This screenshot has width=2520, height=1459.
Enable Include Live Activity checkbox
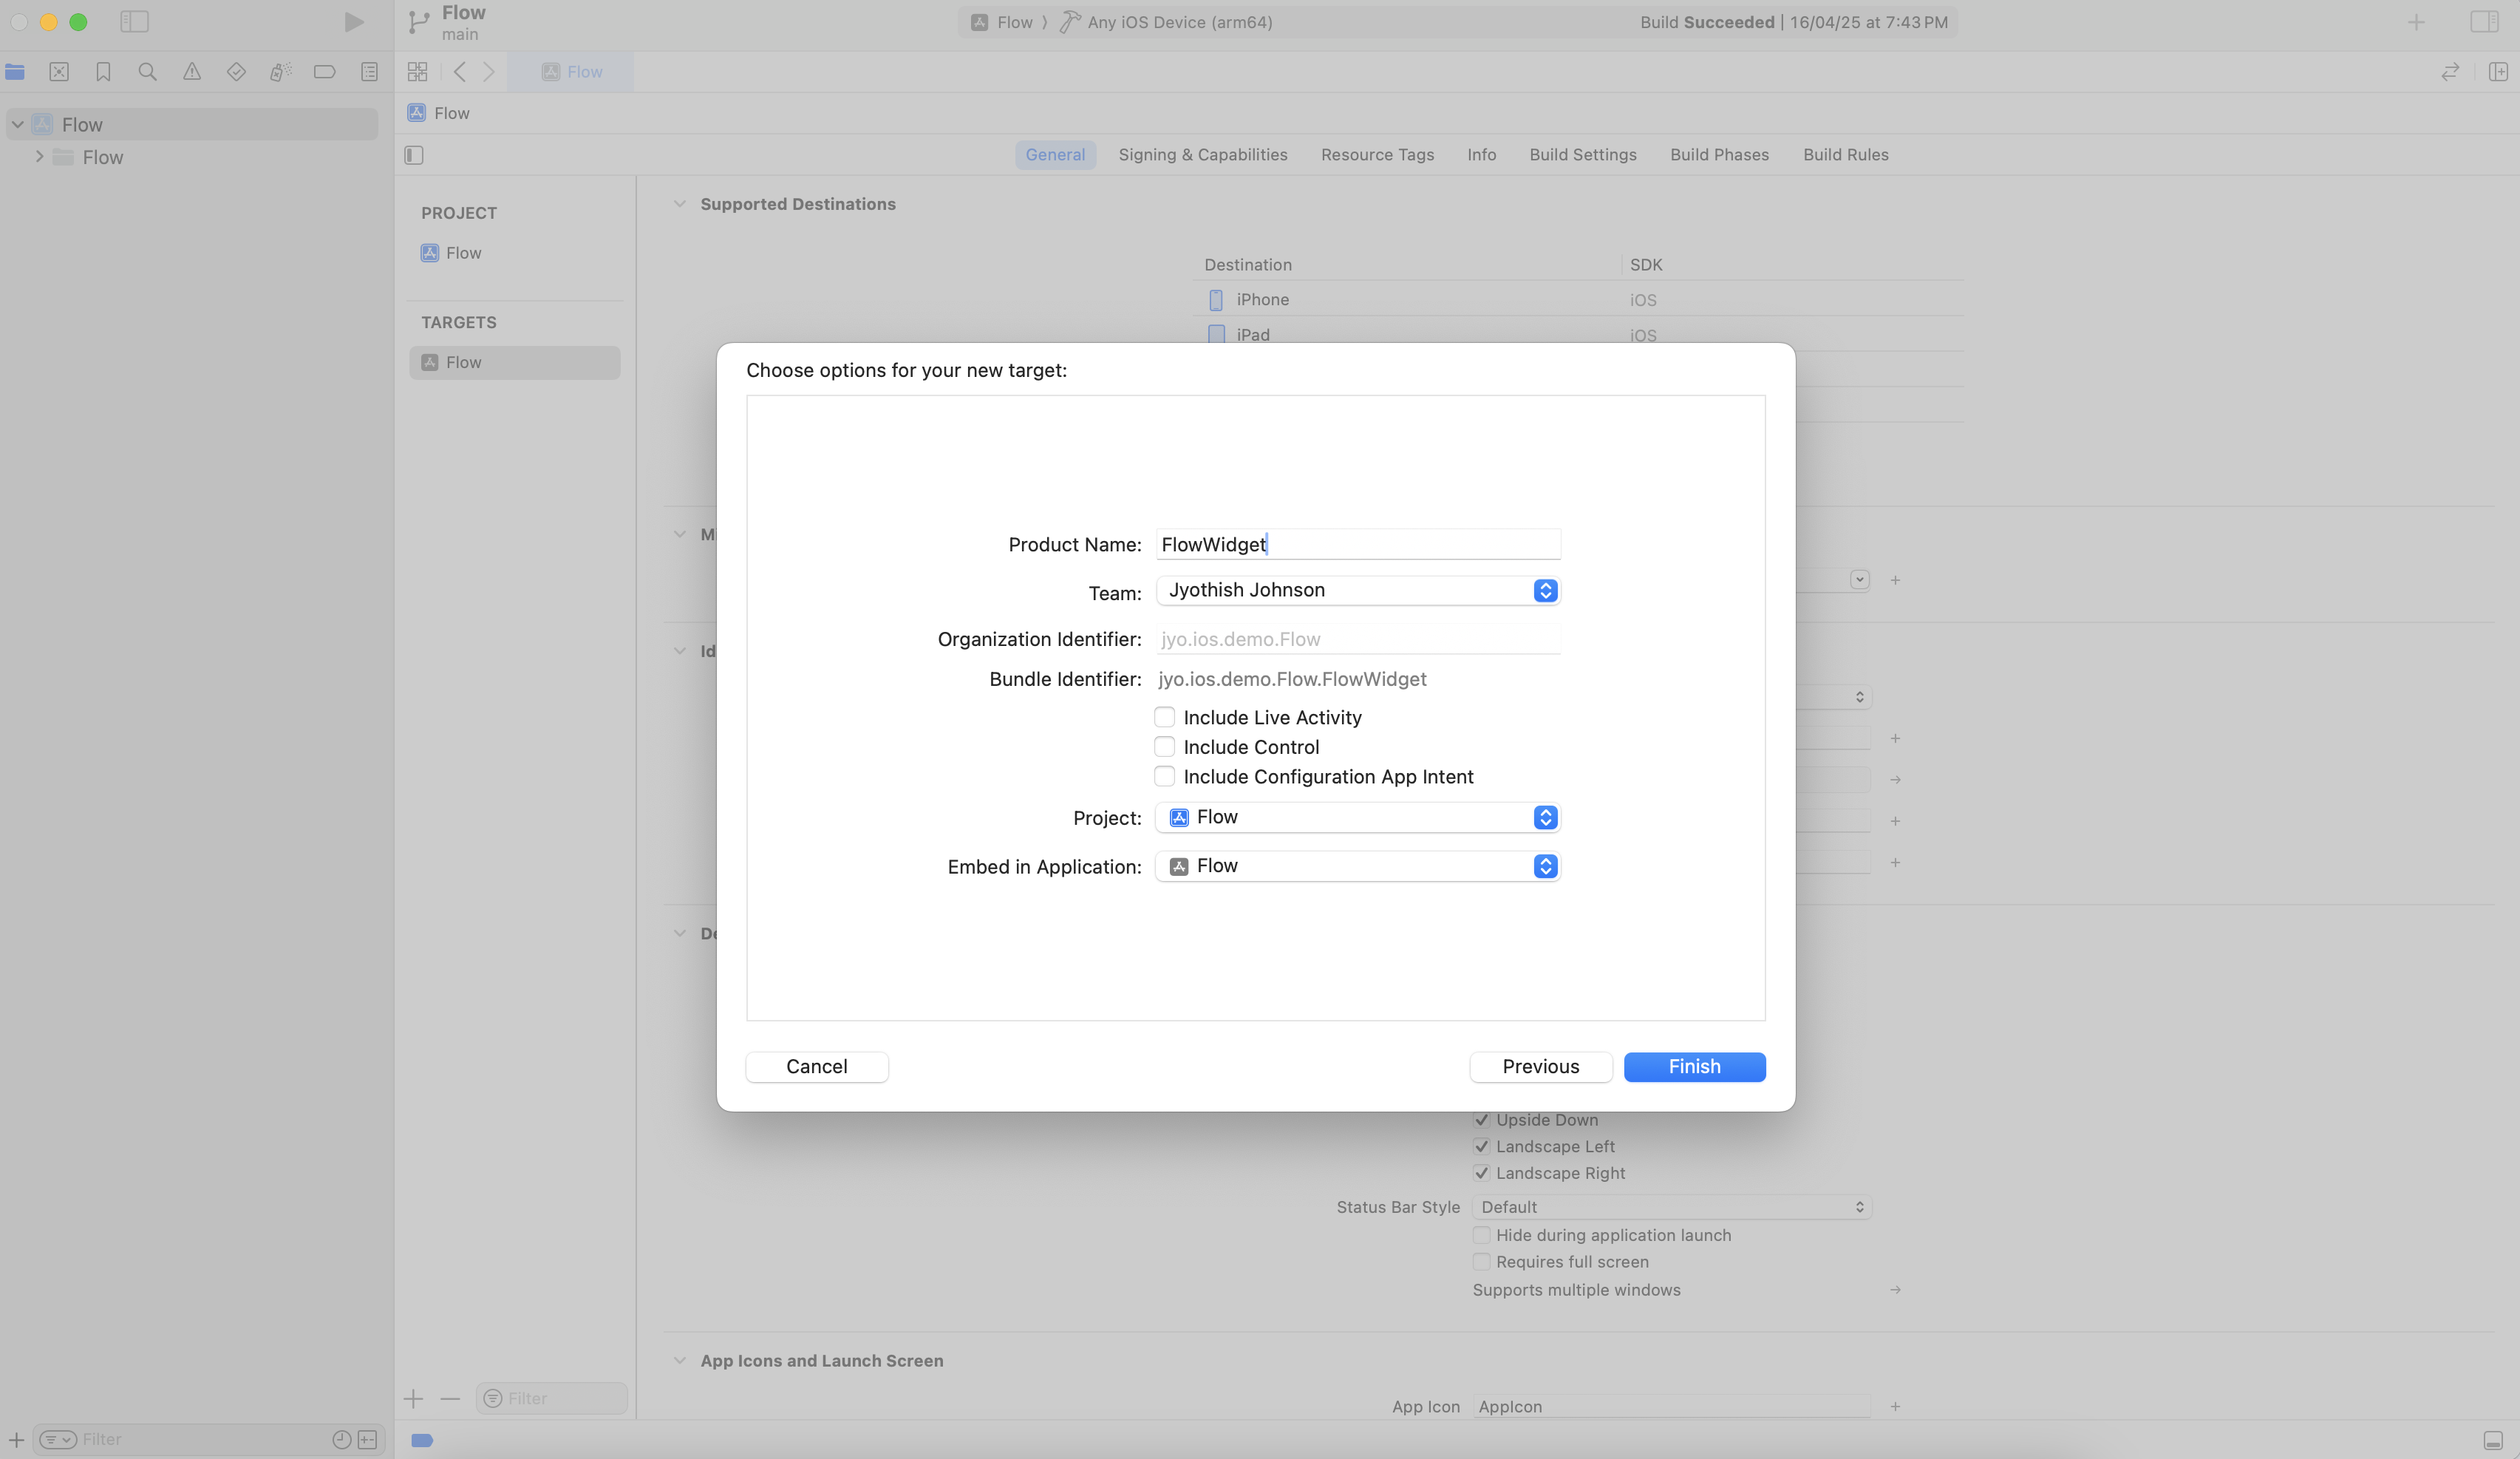(x=1164, y=717)
